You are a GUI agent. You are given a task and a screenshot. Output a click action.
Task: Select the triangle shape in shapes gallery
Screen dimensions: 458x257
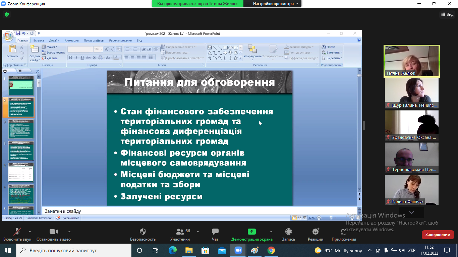point(210,53)
